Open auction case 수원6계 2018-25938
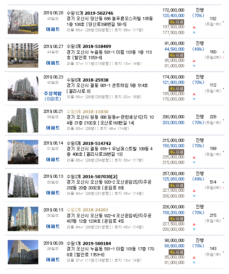Screen dimensions: 229x274 [87, 80]
